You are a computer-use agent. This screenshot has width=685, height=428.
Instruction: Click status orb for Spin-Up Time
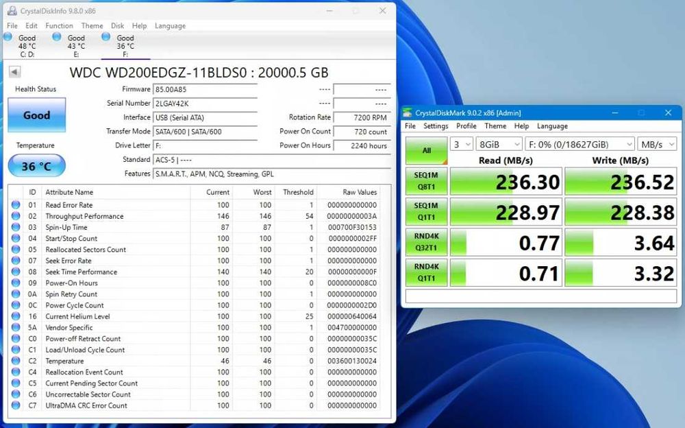(16, 227)
